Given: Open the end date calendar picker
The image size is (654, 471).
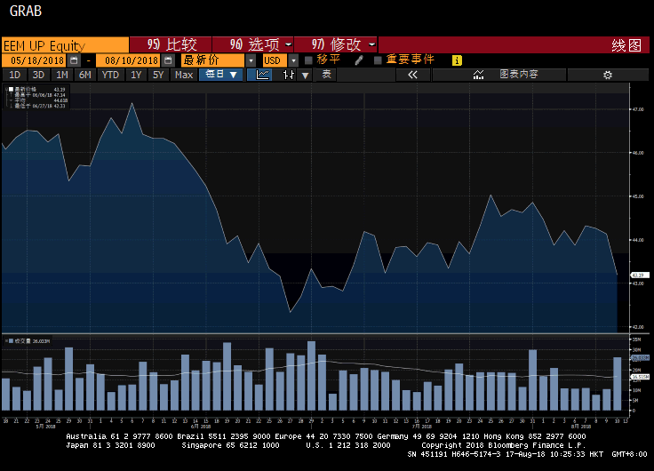Looking at the screenshot, I should [168, 60].
